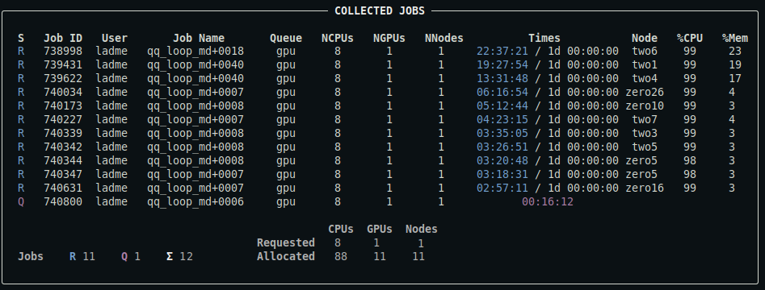Image resolution: width=765 pixels, height=290 pixels.
Task: Select job ID 740344
Action: 63,160
